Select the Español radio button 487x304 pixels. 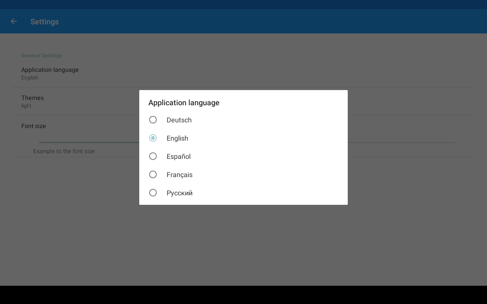coord(153,156)
